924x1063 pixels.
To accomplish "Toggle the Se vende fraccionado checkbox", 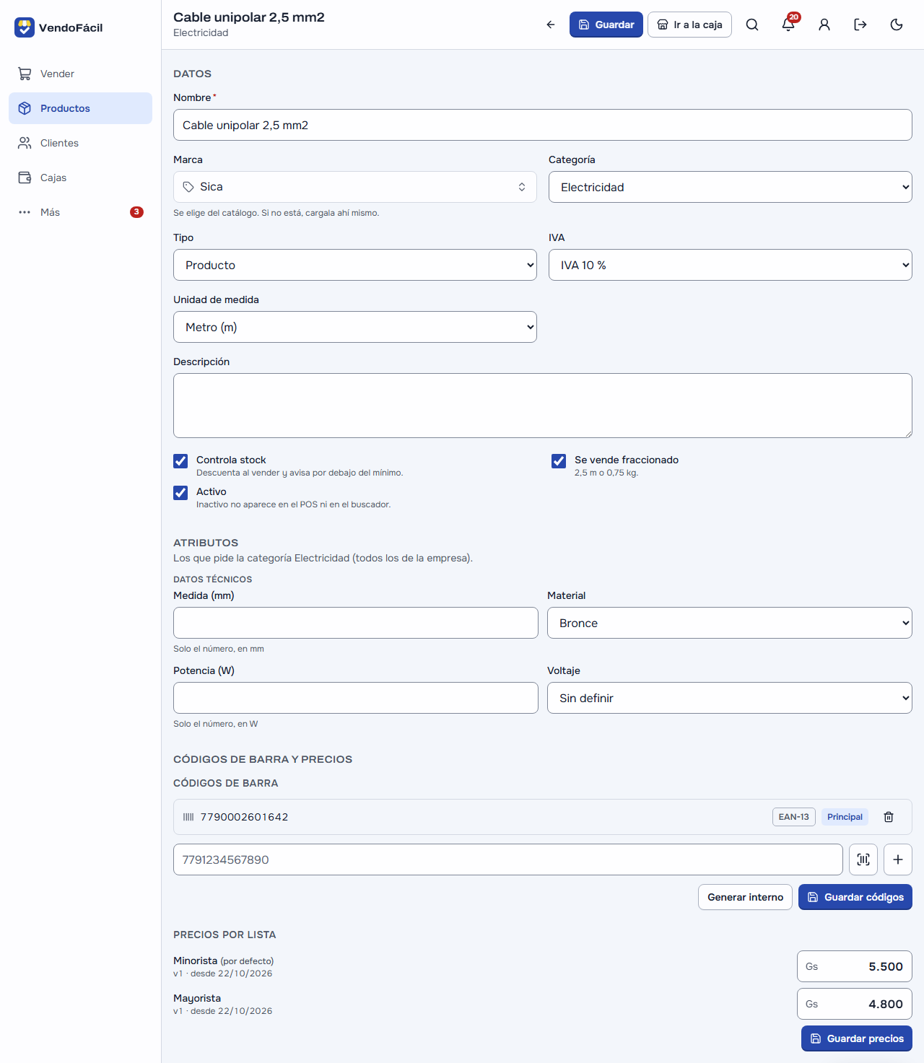I will (559, 461).
